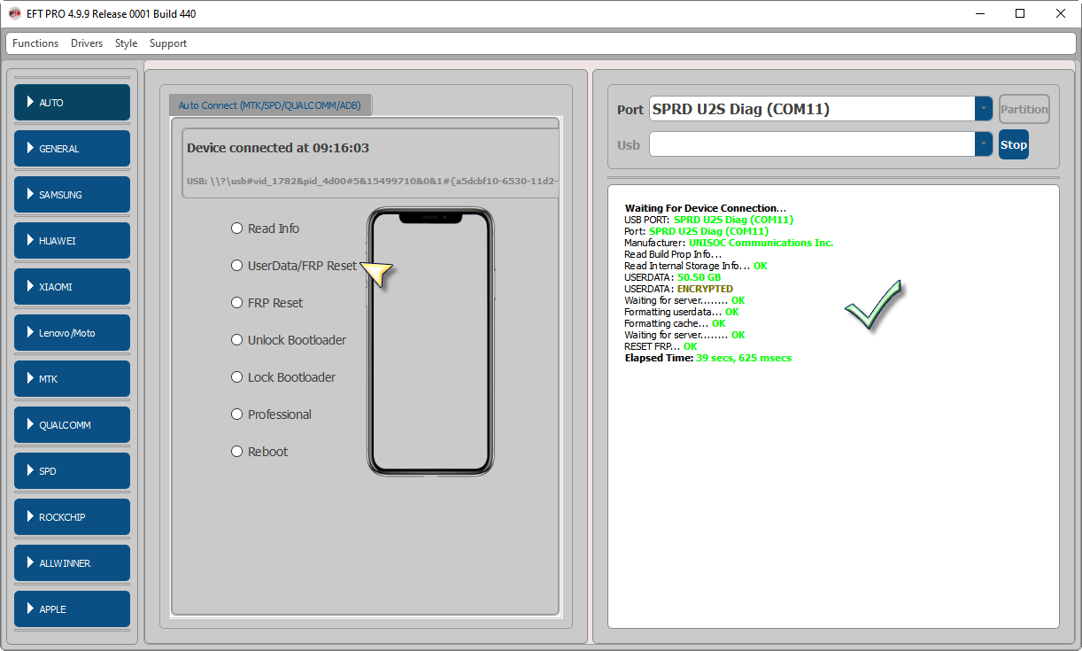
Task: Open the Support menu
Action: click(168, 43)
